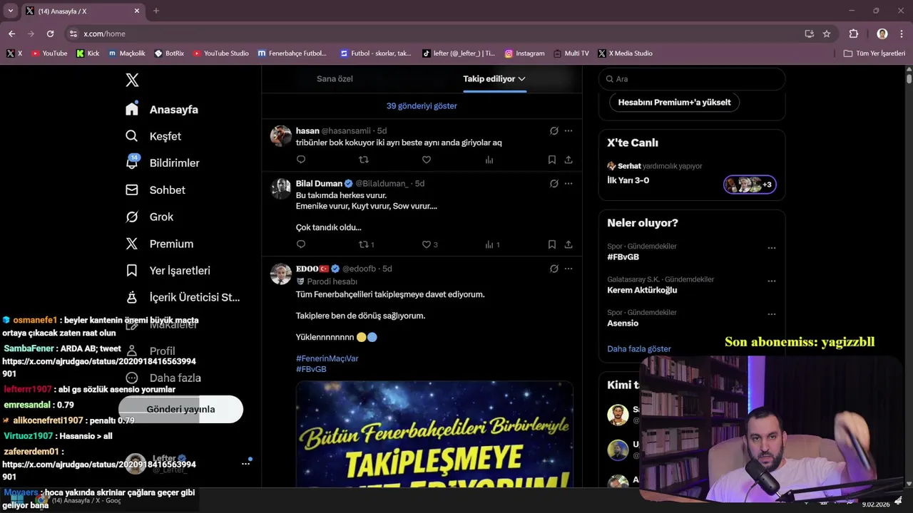Open options for Kerem Aktürkoğlu trend

772,281
